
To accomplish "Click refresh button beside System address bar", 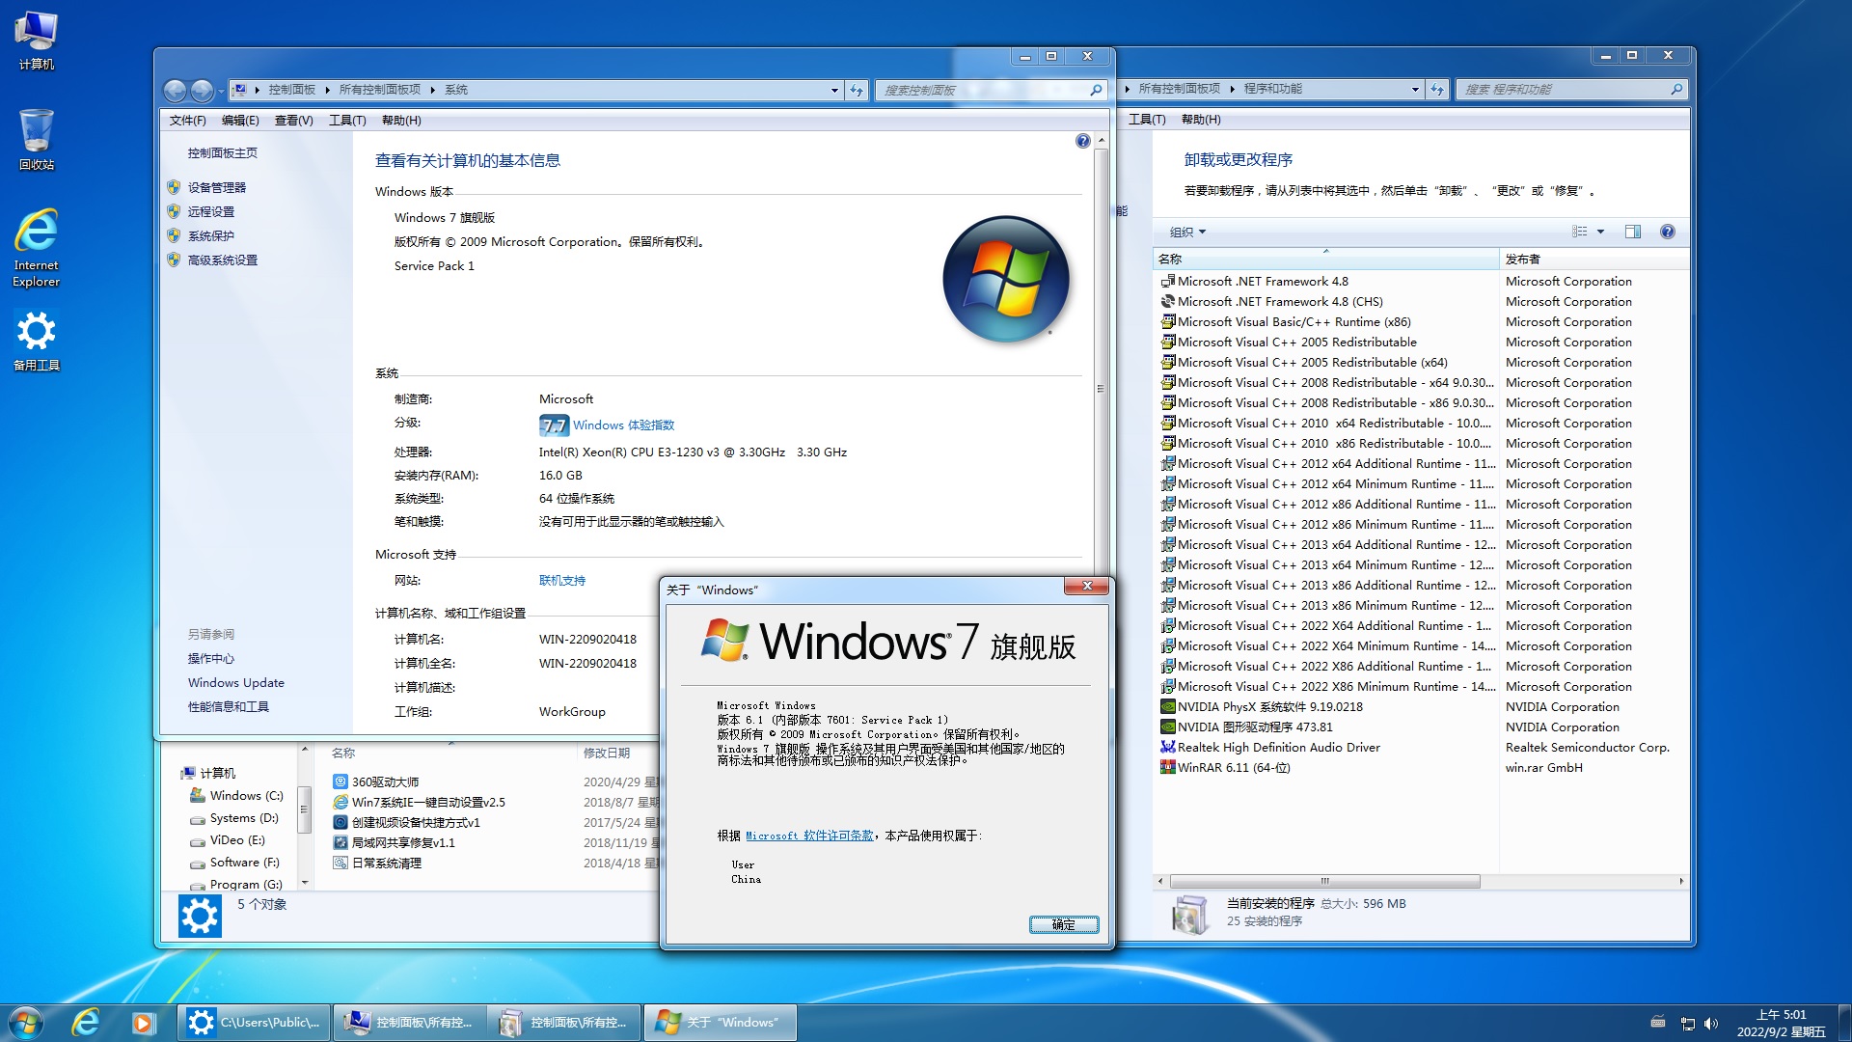I will click(x=857, y=90).
